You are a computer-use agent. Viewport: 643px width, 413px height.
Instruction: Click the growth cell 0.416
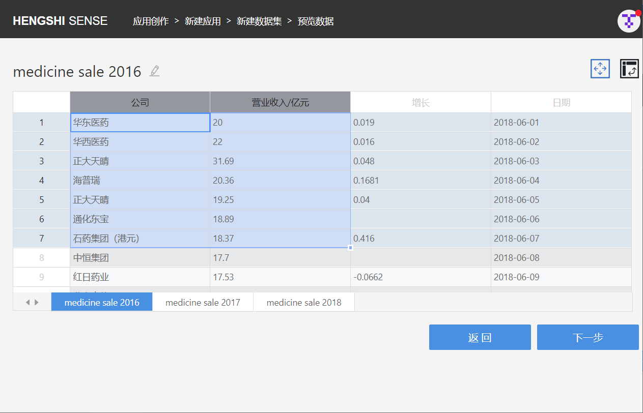421,239
